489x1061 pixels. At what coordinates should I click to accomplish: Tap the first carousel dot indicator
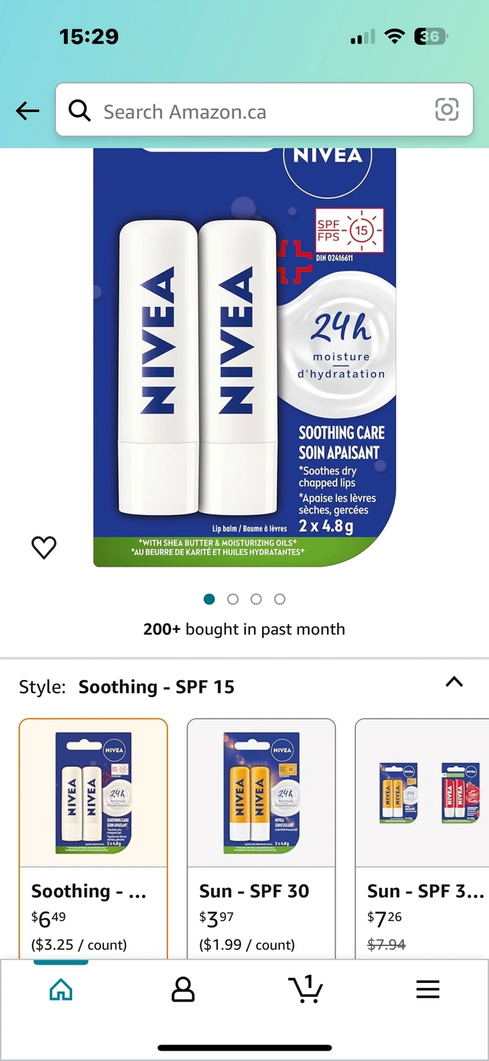[209, 599]
